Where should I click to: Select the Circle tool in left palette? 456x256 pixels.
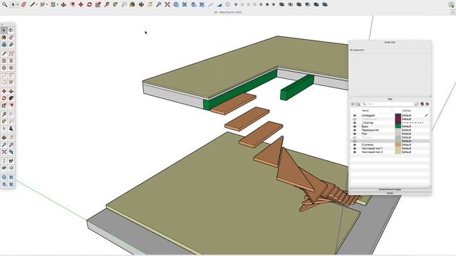pos(4,68)
